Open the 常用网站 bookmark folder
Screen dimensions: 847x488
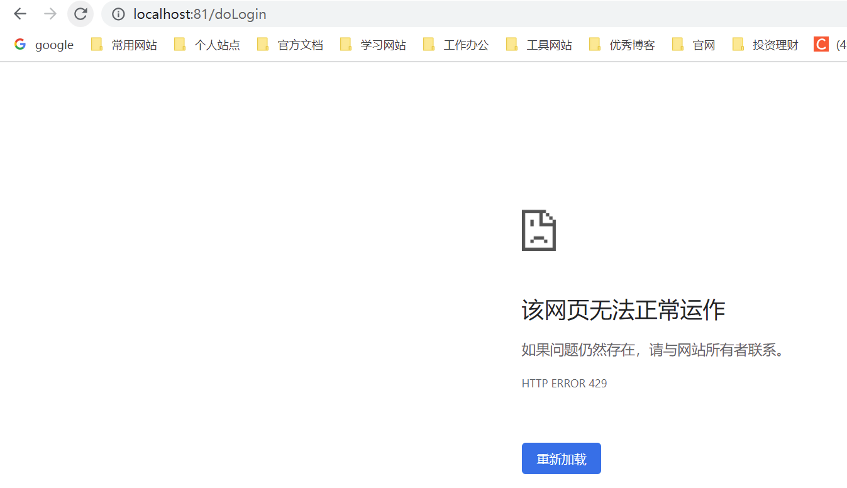pyautogui.click(x=124, y=45)
